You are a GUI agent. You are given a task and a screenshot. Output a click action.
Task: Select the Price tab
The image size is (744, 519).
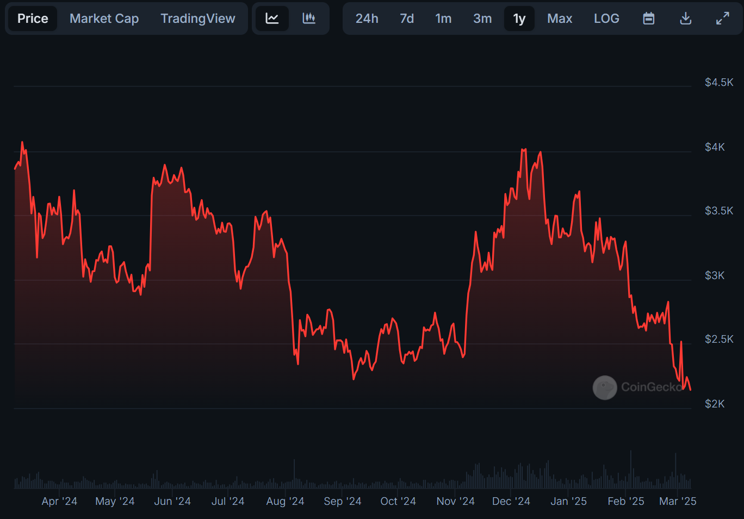[33, 18]
